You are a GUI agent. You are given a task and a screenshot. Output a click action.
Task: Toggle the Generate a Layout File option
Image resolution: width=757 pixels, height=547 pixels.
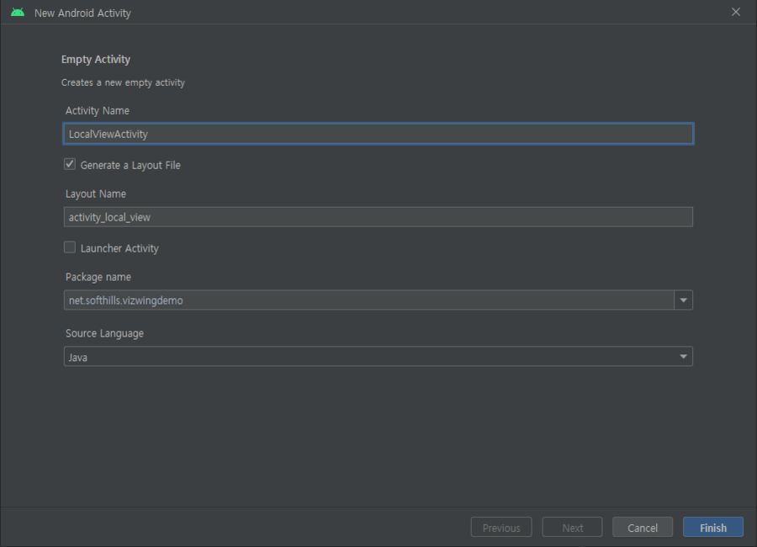point(70,164)
